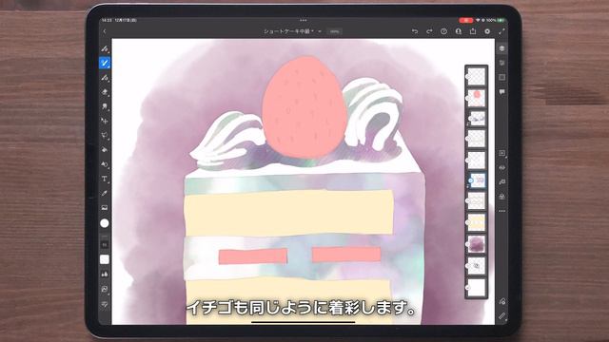The height and width of the screenshot is (342, 609).
Task: Open the layer actions ellipsis menu
Action: [x=501, y=211]
